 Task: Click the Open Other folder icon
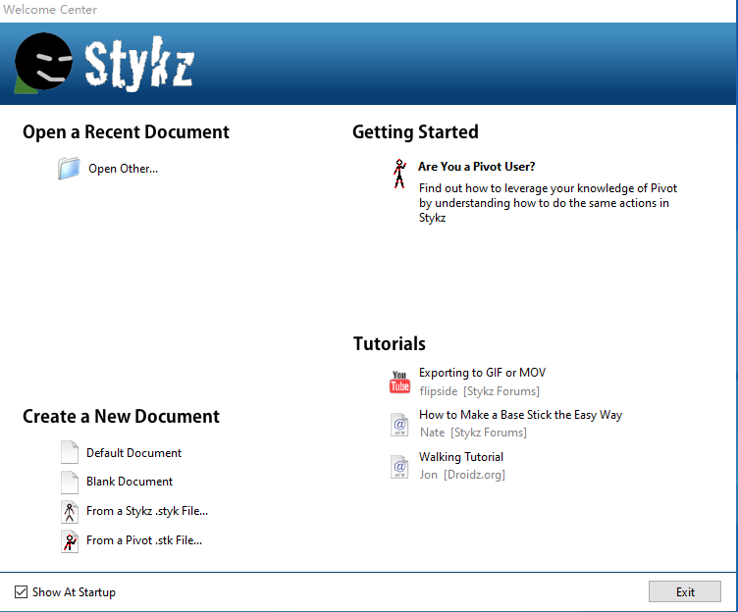point(69,169)
